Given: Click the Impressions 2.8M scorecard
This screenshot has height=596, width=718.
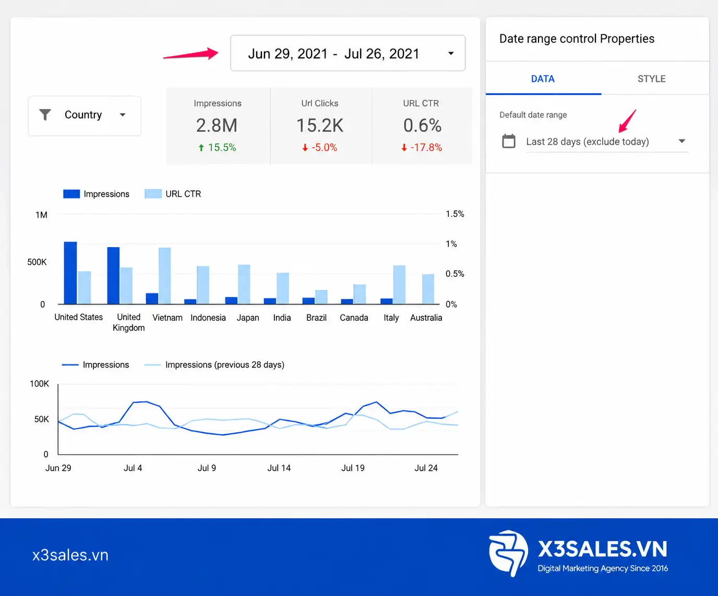Looking at the screenshot, I should pos(218,126).
